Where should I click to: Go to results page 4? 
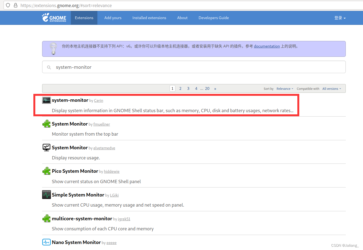pyautogui.click(x=196, y=88)
